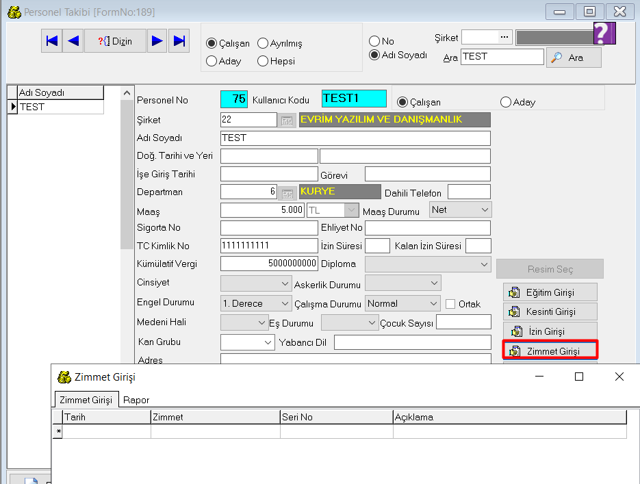
Task: Click the Açıklama column header
Action: (x=510, y=417)
